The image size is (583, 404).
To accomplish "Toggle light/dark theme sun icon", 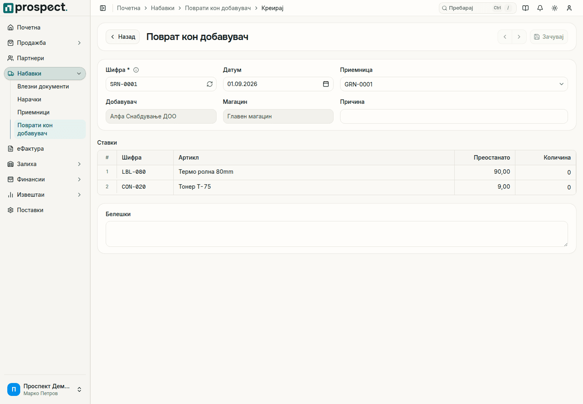I will point(555,8).
